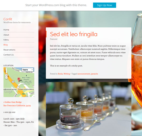
Task: Open the Writing category link
Action: [67, 74]
